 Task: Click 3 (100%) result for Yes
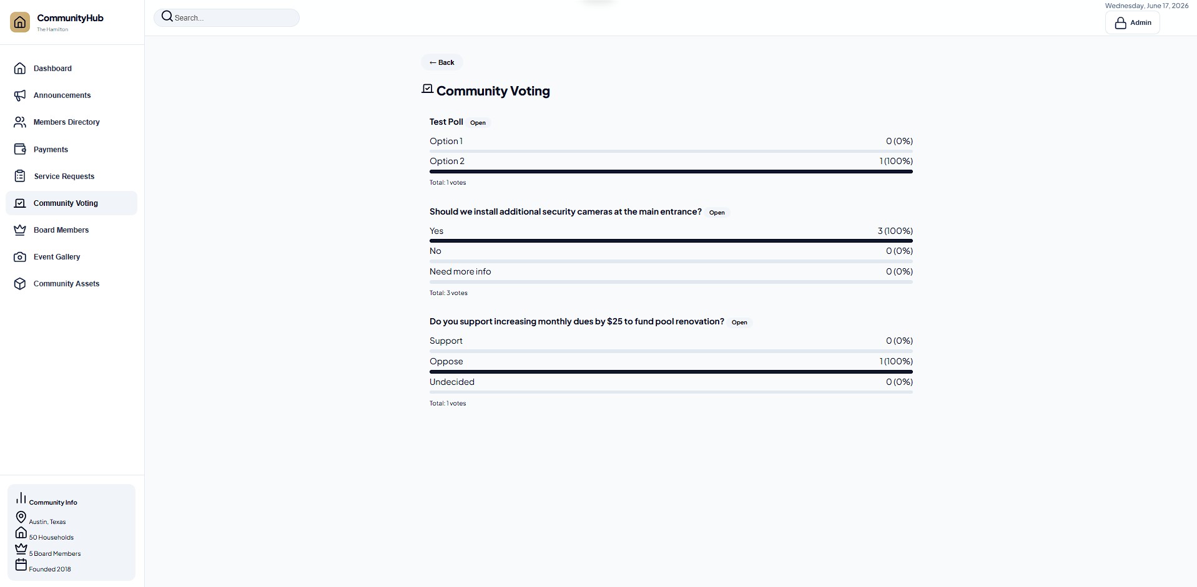click(x=895, y=231)
